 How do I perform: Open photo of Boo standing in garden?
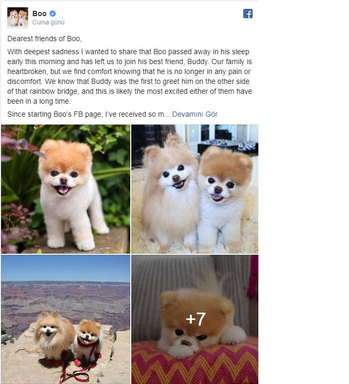tap(66, 189)
